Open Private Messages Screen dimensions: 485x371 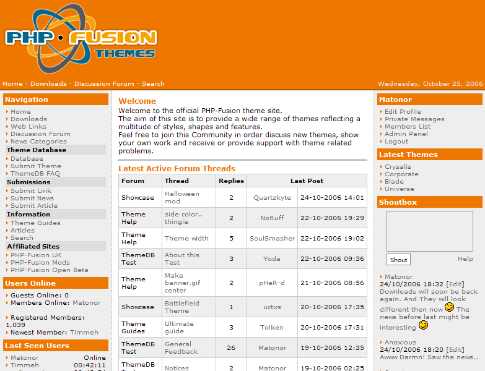point(414,119)
